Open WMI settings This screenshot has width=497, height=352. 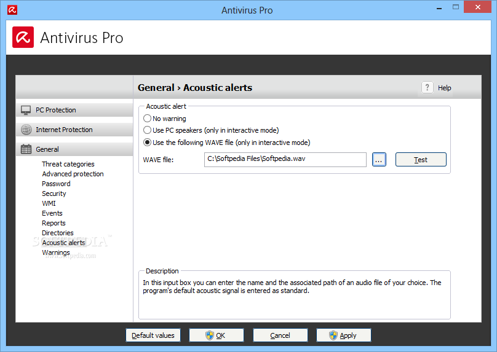[x=49, y=203]
